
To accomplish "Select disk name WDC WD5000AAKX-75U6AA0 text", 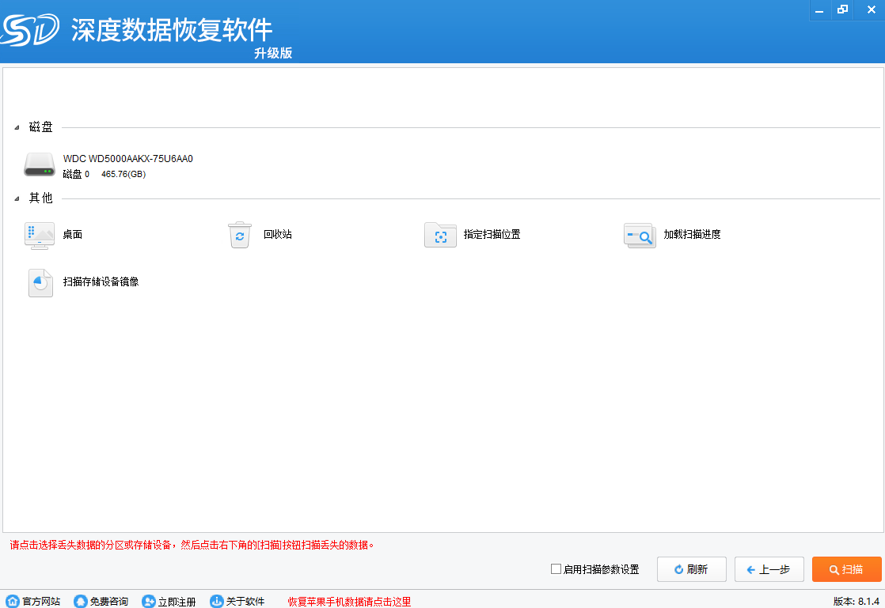I will [x=128, y=159].
